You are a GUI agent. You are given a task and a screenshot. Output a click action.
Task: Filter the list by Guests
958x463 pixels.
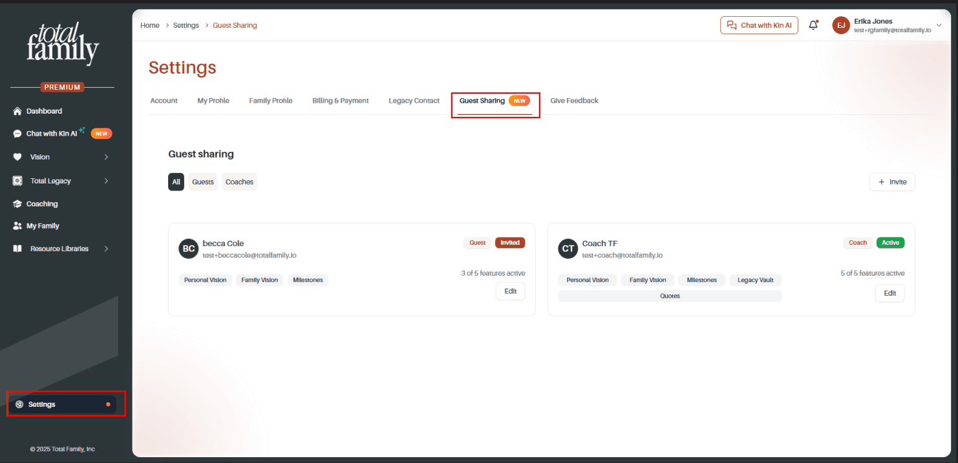(203, 182)
